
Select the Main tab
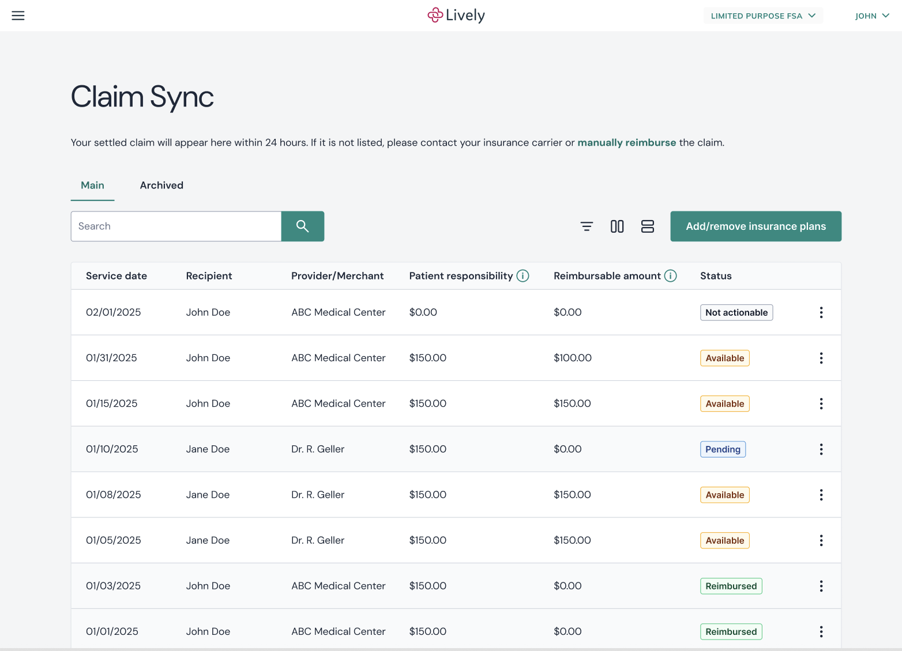[92, 186]
